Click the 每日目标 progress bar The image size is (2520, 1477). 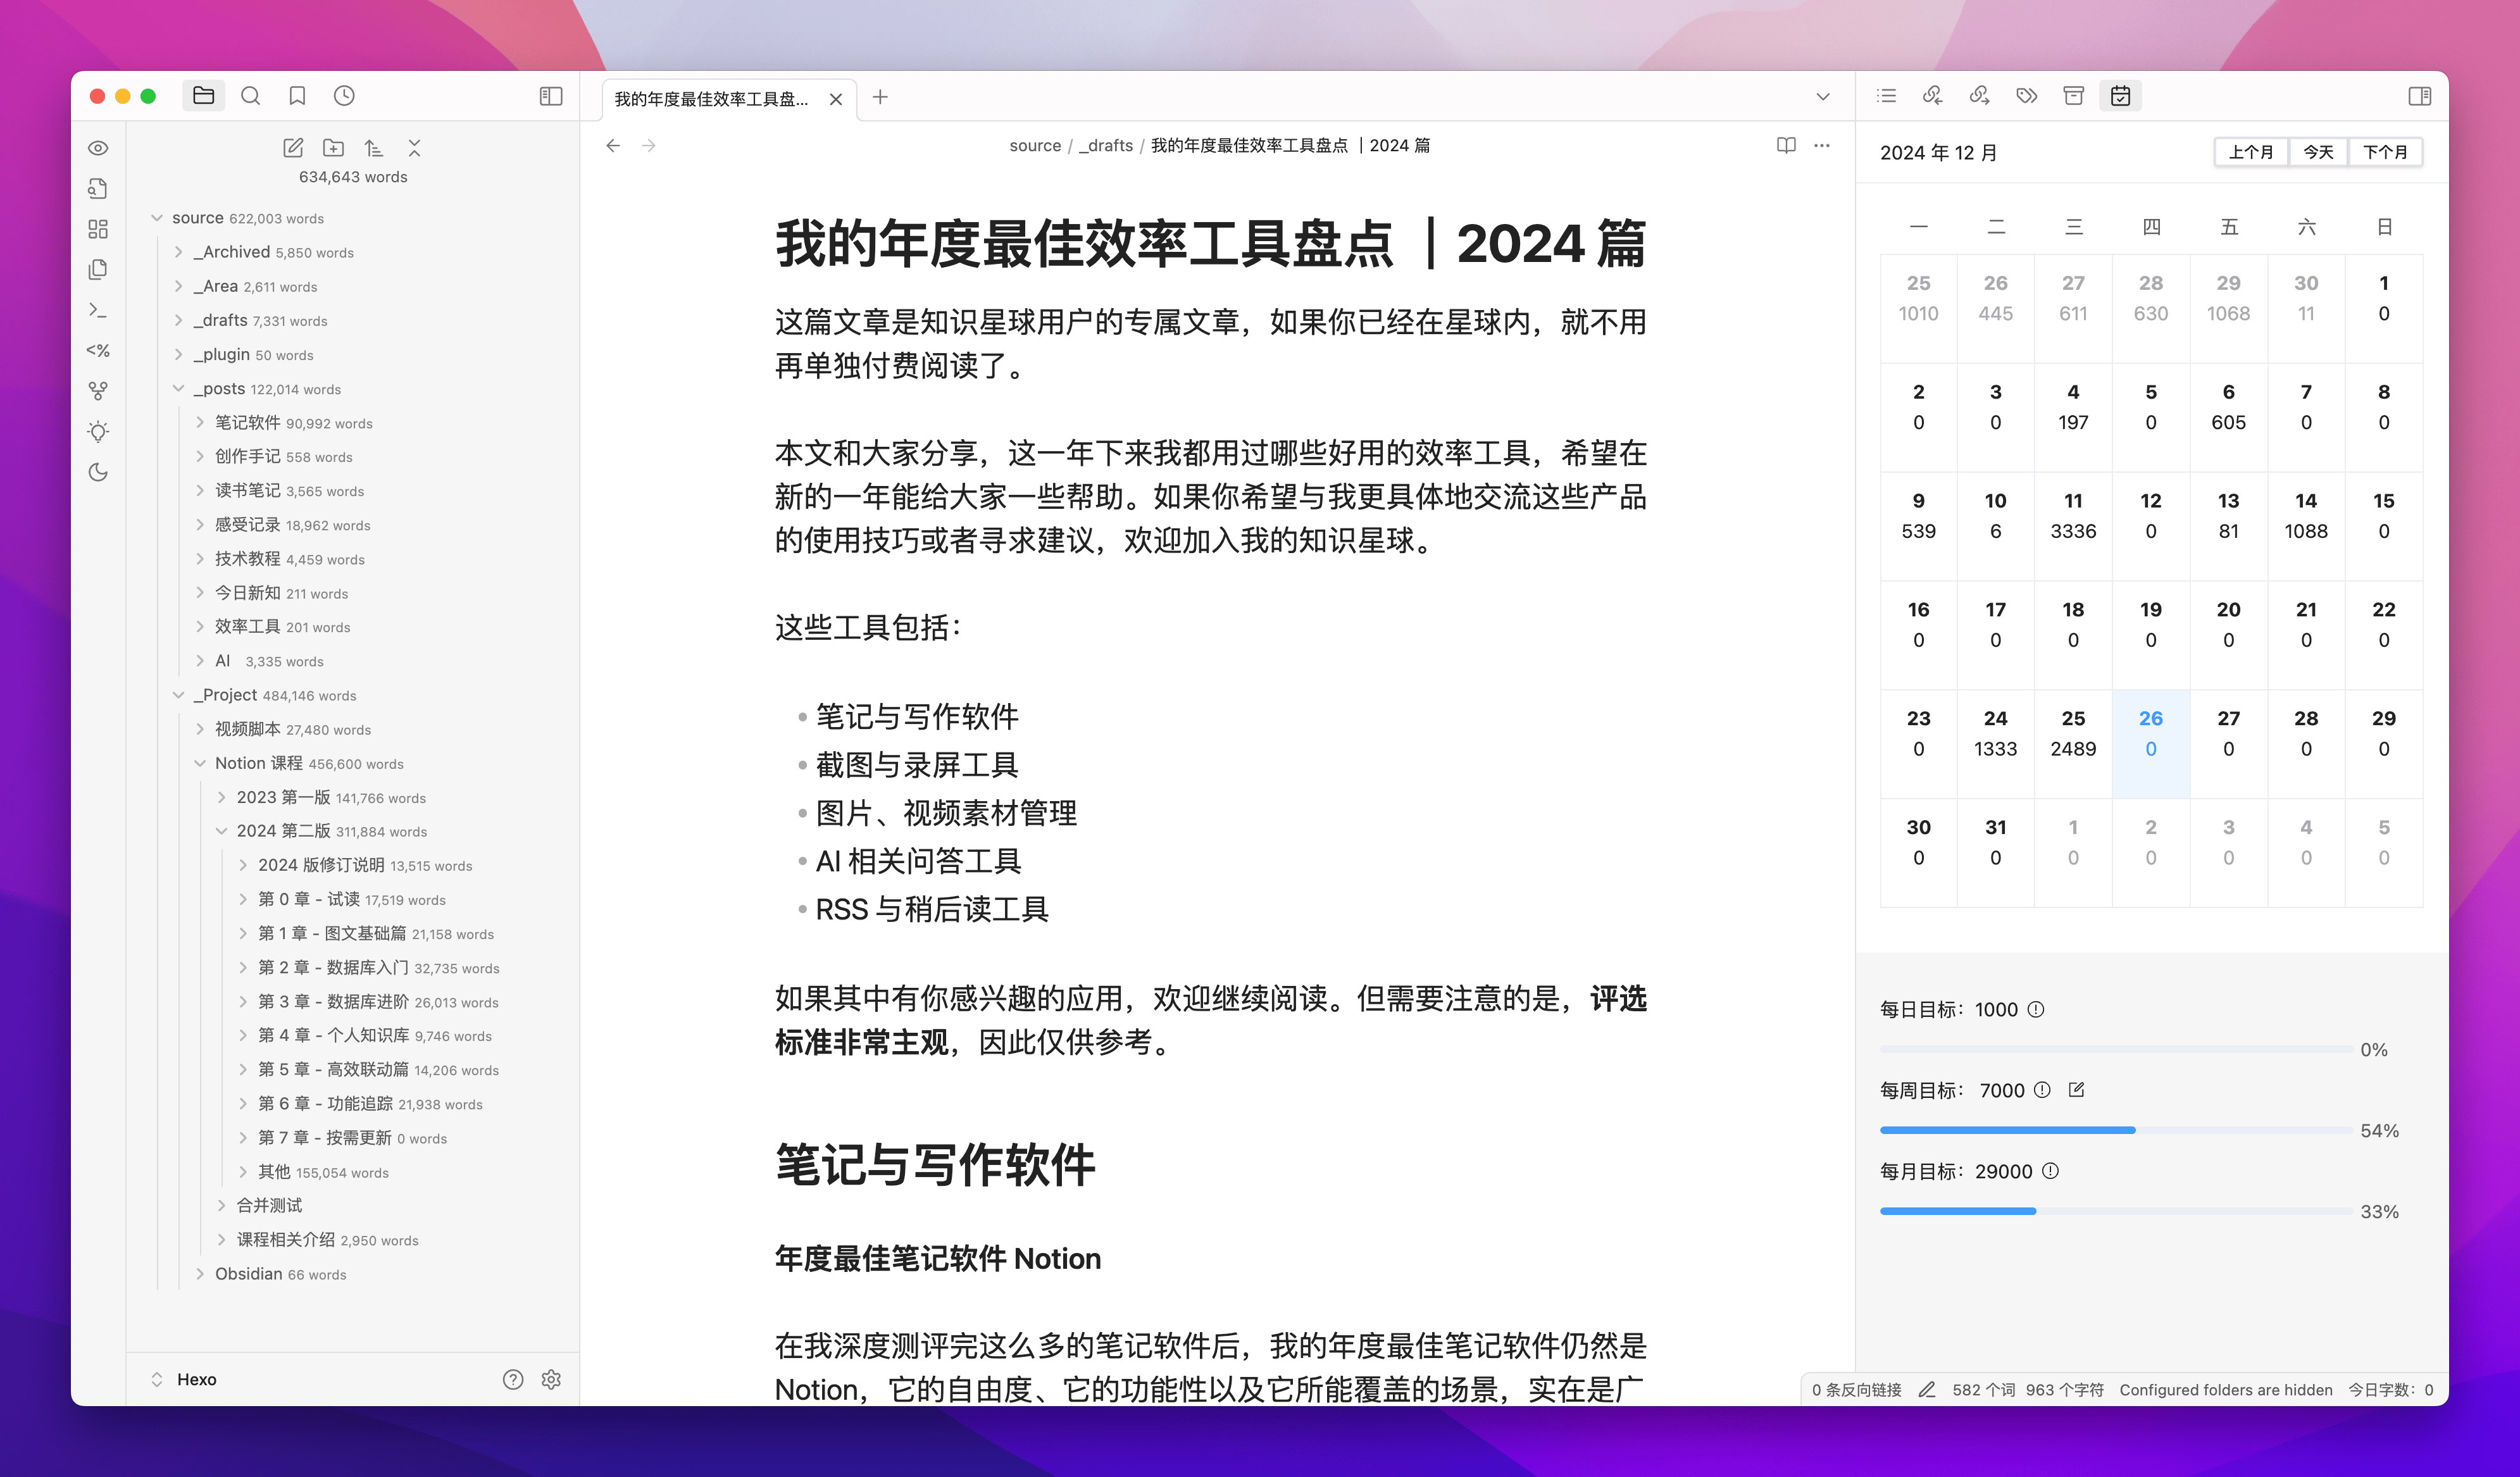coord(2116,1049)
